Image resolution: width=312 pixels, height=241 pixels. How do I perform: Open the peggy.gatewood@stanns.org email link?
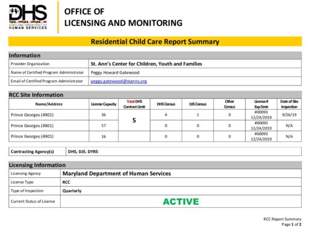pyautogui.click(x=119, y=81)
